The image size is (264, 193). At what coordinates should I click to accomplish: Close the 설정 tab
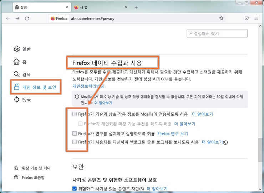(x=67, y=7)
